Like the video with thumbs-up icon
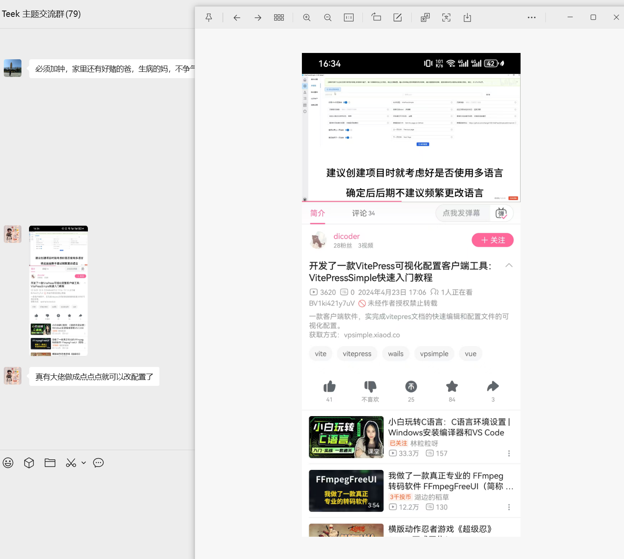 (x=329, y=386)
